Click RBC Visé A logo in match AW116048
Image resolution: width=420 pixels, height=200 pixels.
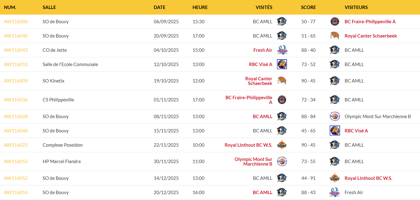(x=335, y=131)
